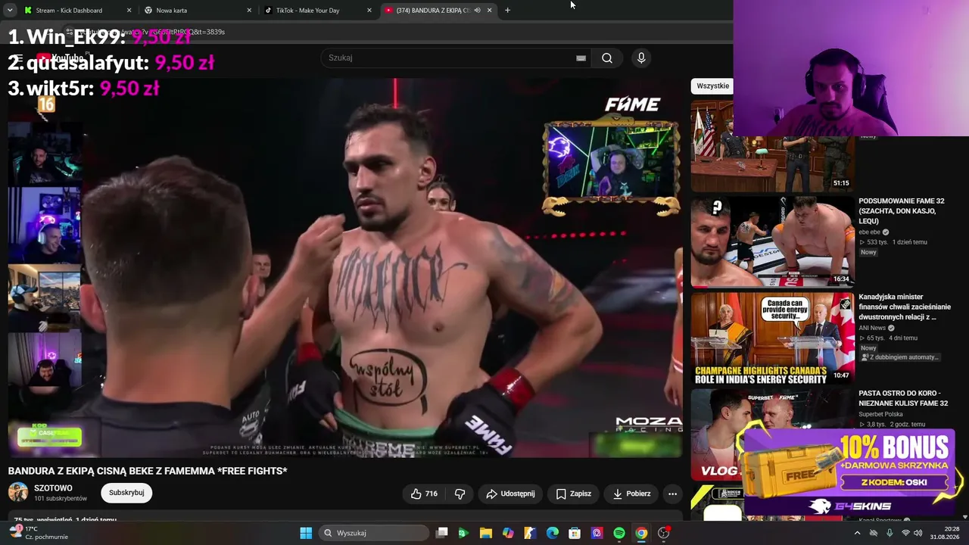This screenshot has height=545, width=969.
Task: Switch to the TikTok - Make Your Day tab
Action: point(317,11)
